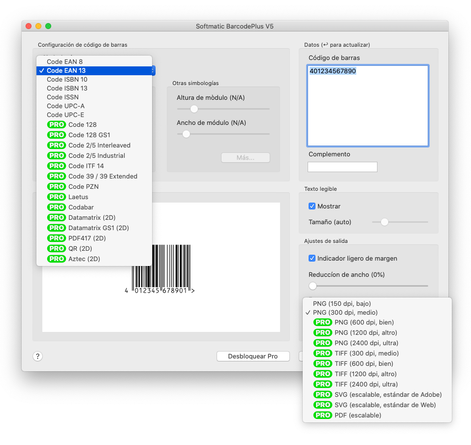
Task: Click the PRO badge beside PDF (escalable)
Action: 323,415
